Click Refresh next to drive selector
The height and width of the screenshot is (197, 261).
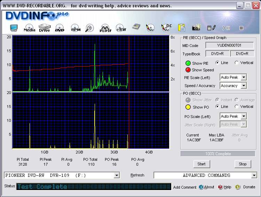pos(137,175)
